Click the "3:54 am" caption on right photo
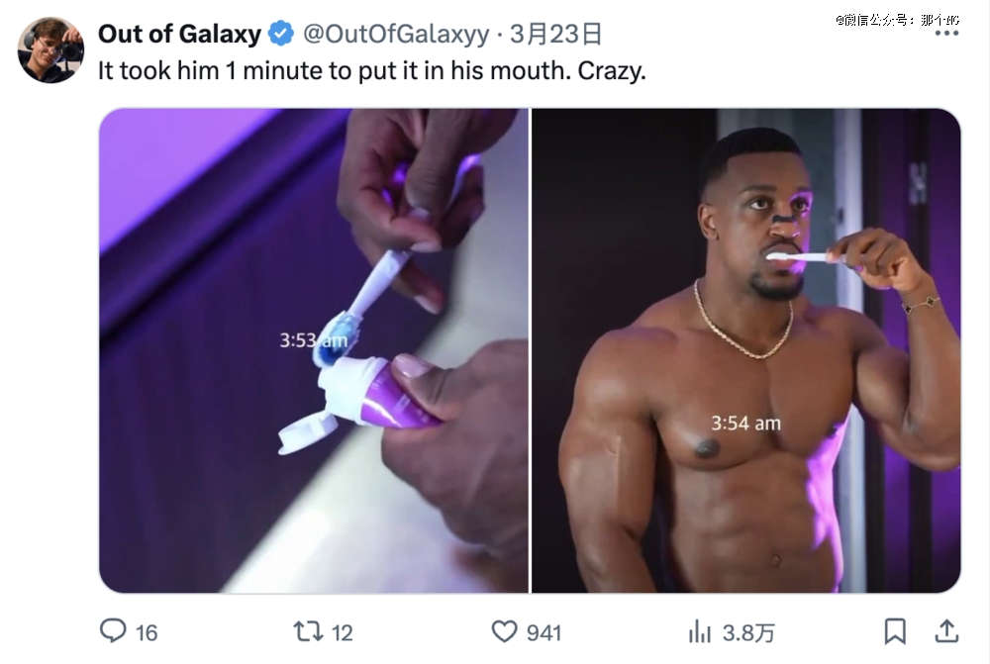Image resolution: width=990 pixels, height=664 pixels. click(x=745, y=424)
